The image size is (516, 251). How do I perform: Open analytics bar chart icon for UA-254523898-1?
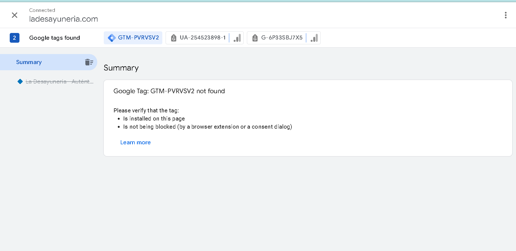pyautogui.click(x=237, y=38)
